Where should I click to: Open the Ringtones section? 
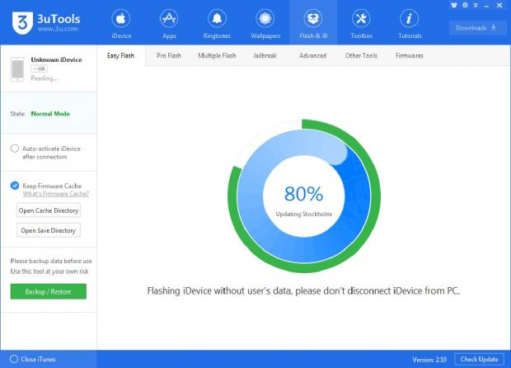click(217, 24)
